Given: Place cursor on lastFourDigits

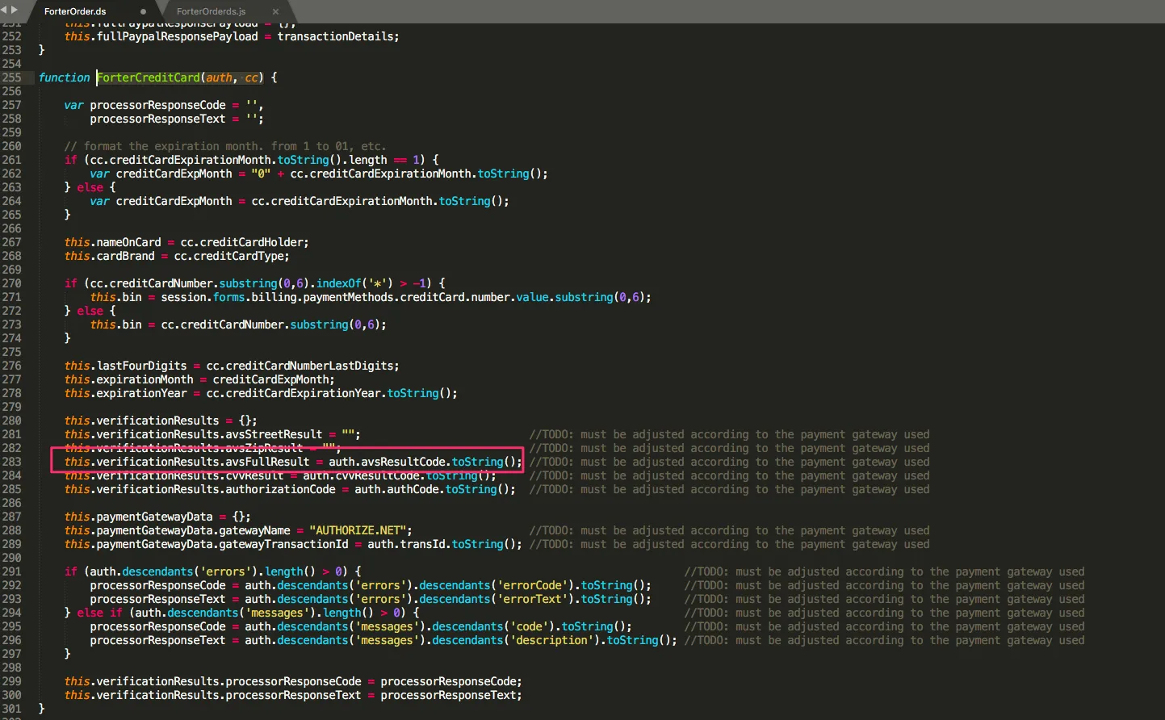Looking at the screenshot, I should pyautogui.click(x=142, y=366).
